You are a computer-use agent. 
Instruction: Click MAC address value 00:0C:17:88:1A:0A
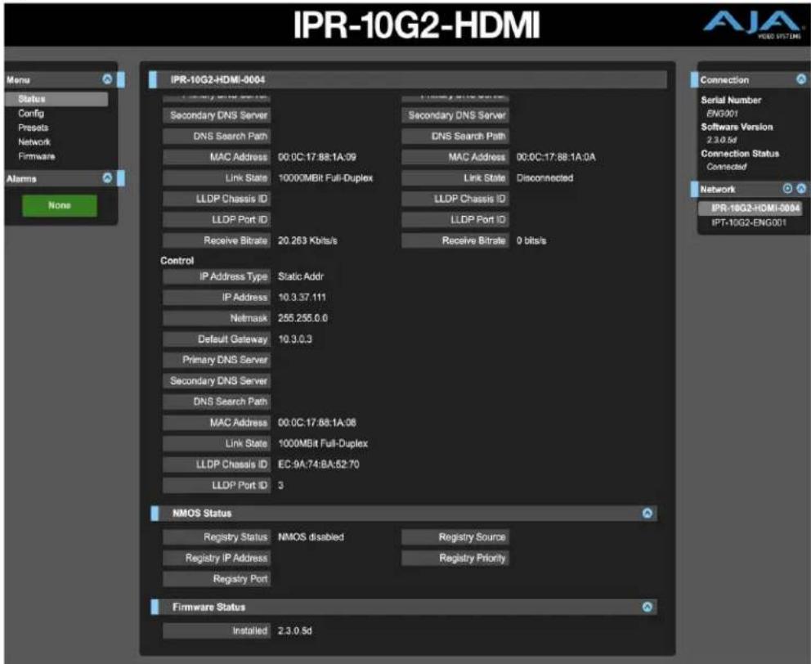[x=556, y=157]
